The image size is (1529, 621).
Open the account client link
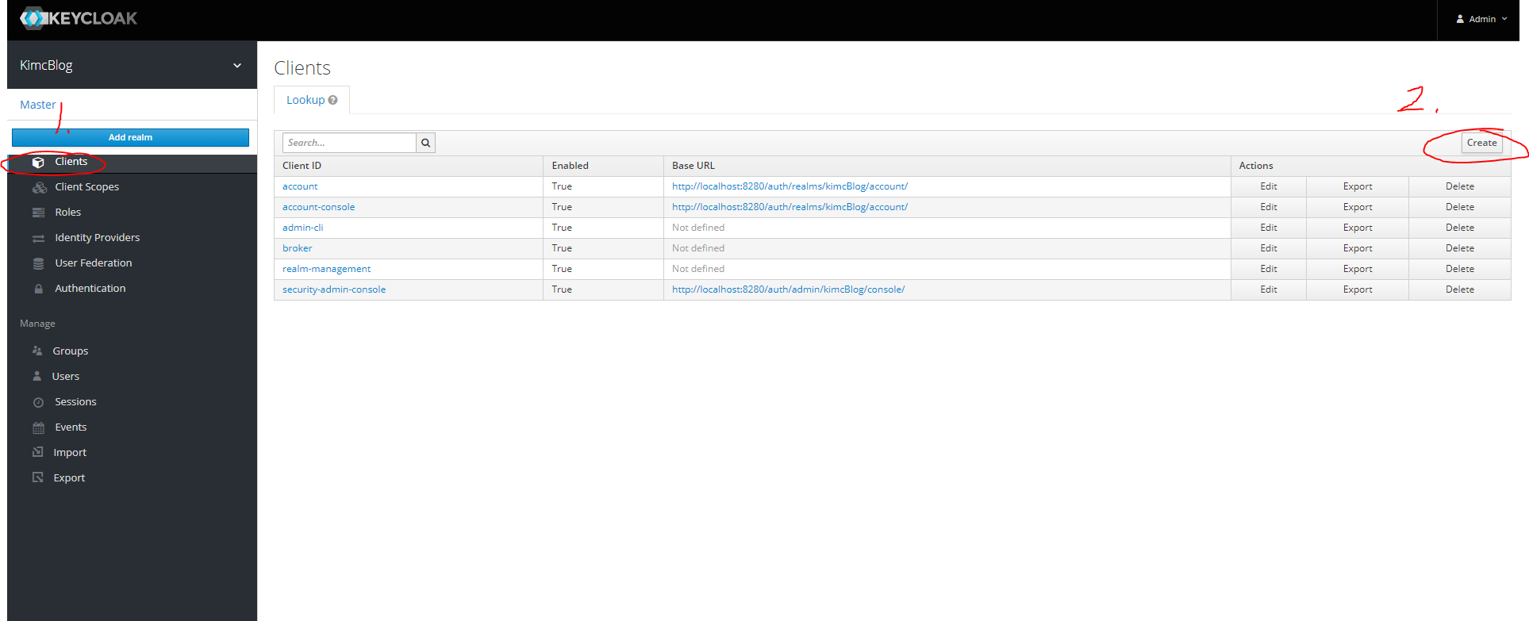300,186
